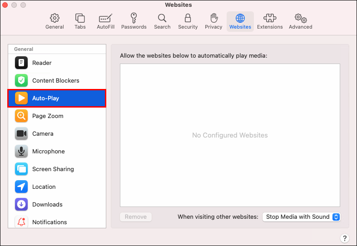Select the Websites globe tab
The image size is (357, 246).
[240, 21]
